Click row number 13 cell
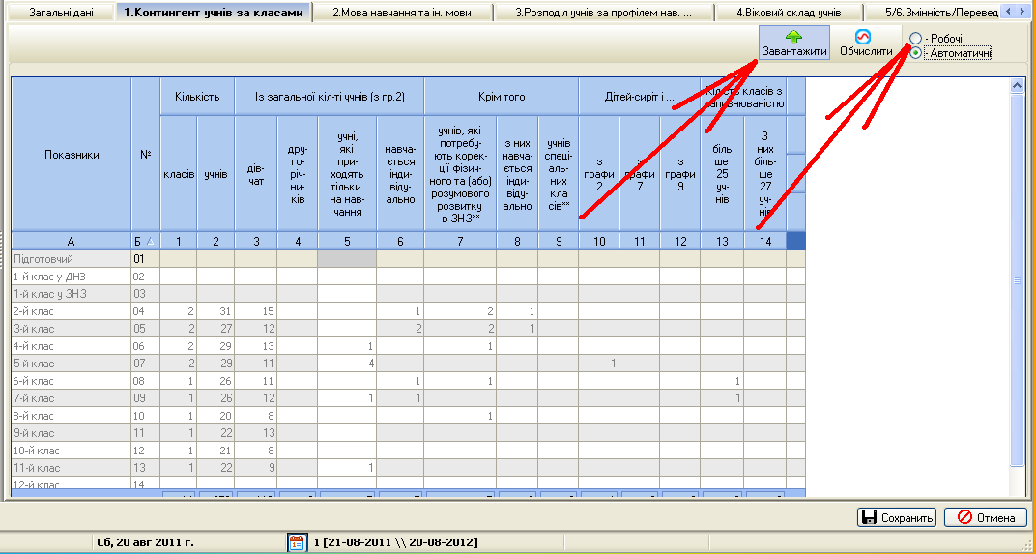 [x=146, y=468]
